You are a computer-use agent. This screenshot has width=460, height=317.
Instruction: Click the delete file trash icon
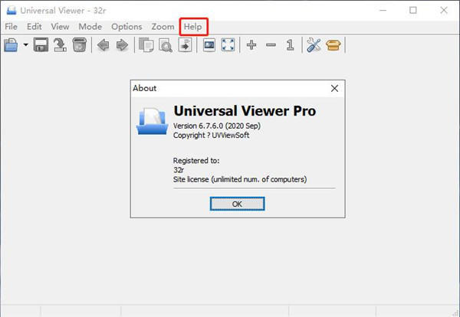[x=80, y=45]
